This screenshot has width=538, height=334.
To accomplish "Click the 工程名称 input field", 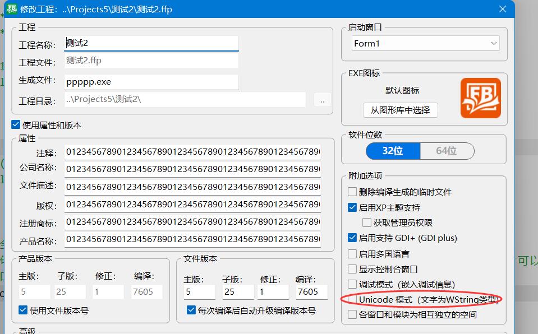I will [151, 43].
